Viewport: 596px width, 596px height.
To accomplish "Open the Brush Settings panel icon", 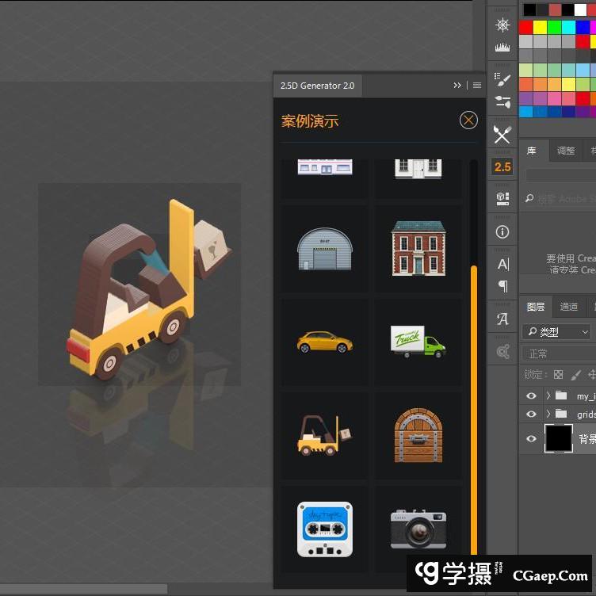I will pos(502,78).
